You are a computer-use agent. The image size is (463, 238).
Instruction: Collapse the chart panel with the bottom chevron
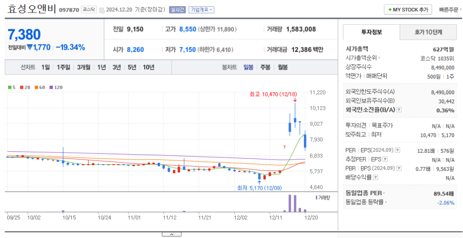(172, 235)
